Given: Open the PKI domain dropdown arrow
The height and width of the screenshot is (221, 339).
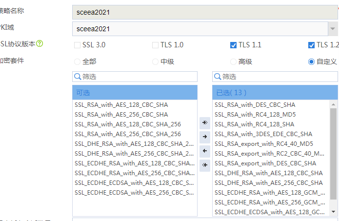Looking at the screenshot, I should [x=333, y=29].
